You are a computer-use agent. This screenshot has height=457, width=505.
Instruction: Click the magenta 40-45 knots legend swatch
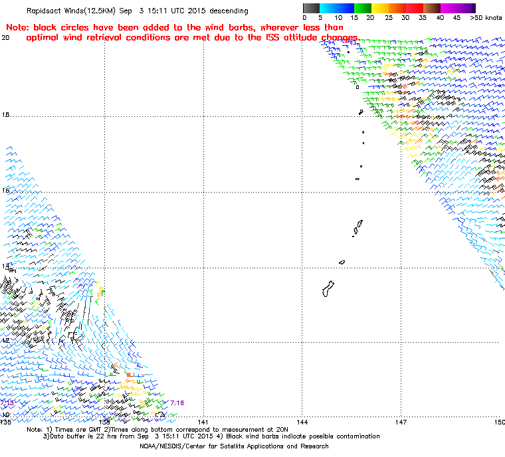449,8
